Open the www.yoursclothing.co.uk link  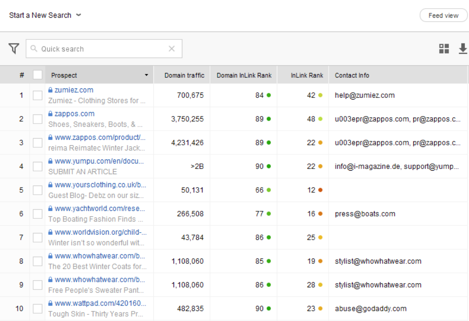[x=100, y=185]
